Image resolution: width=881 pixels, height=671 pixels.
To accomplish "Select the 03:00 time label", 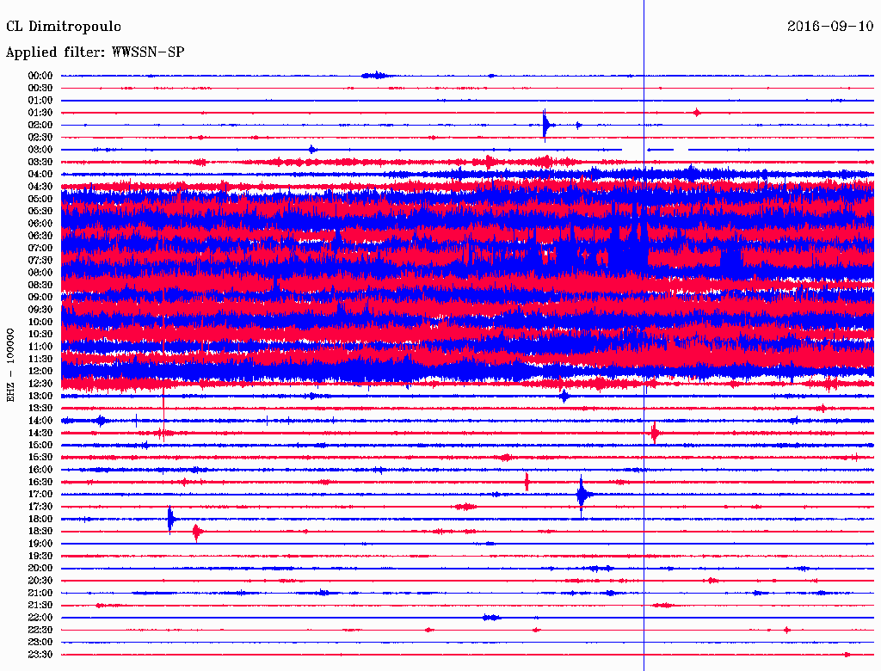I will pos(40,150).
